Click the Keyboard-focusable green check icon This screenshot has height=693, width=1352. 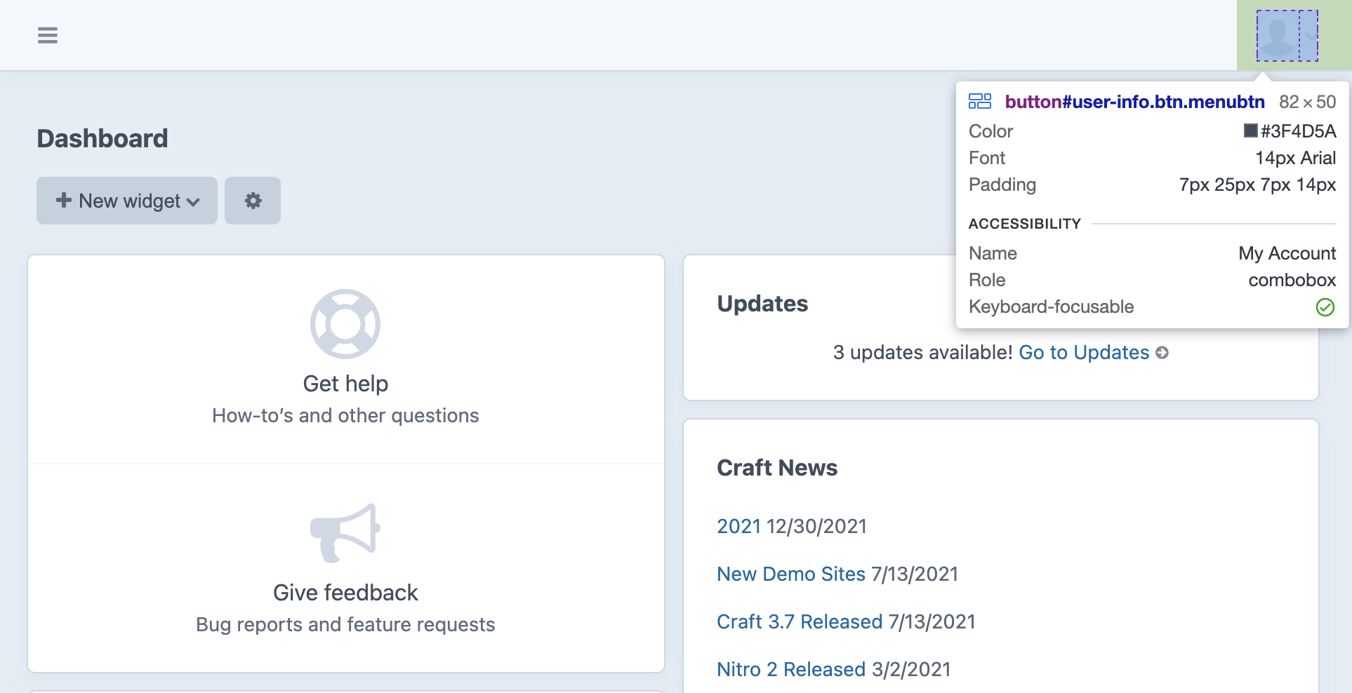(x=1325, y=307)
